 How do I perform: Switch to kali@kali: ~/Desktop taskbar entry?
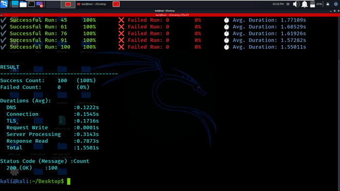(x=92, y=4)
